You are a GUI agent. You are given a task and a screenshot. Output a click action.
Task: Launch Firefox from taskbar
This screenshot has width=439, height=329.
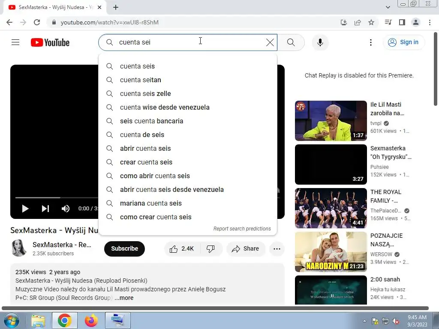pyautogui.click(x=91, y=320)
